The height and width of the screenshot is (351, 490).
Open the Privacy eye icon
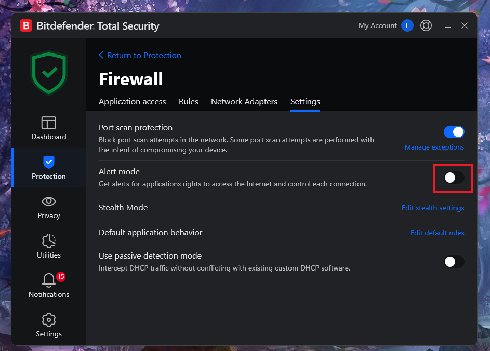[x=49, y=201]
